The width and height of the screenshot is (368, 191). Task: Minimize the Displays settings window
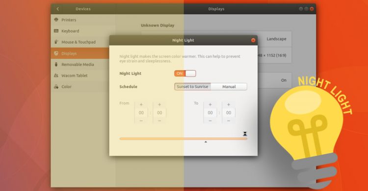coord(301,9)
